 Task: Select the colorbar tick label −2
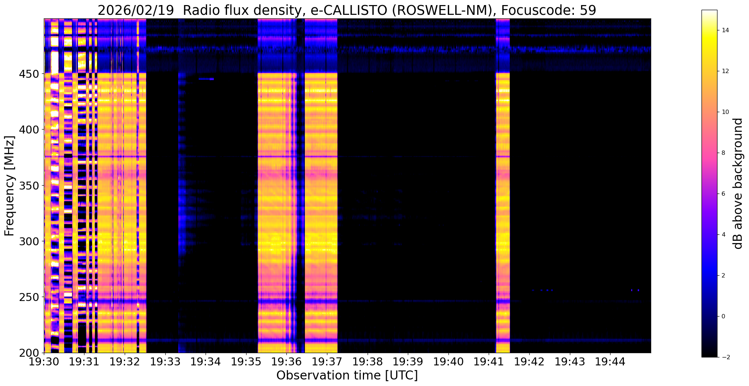pos(725,357)
